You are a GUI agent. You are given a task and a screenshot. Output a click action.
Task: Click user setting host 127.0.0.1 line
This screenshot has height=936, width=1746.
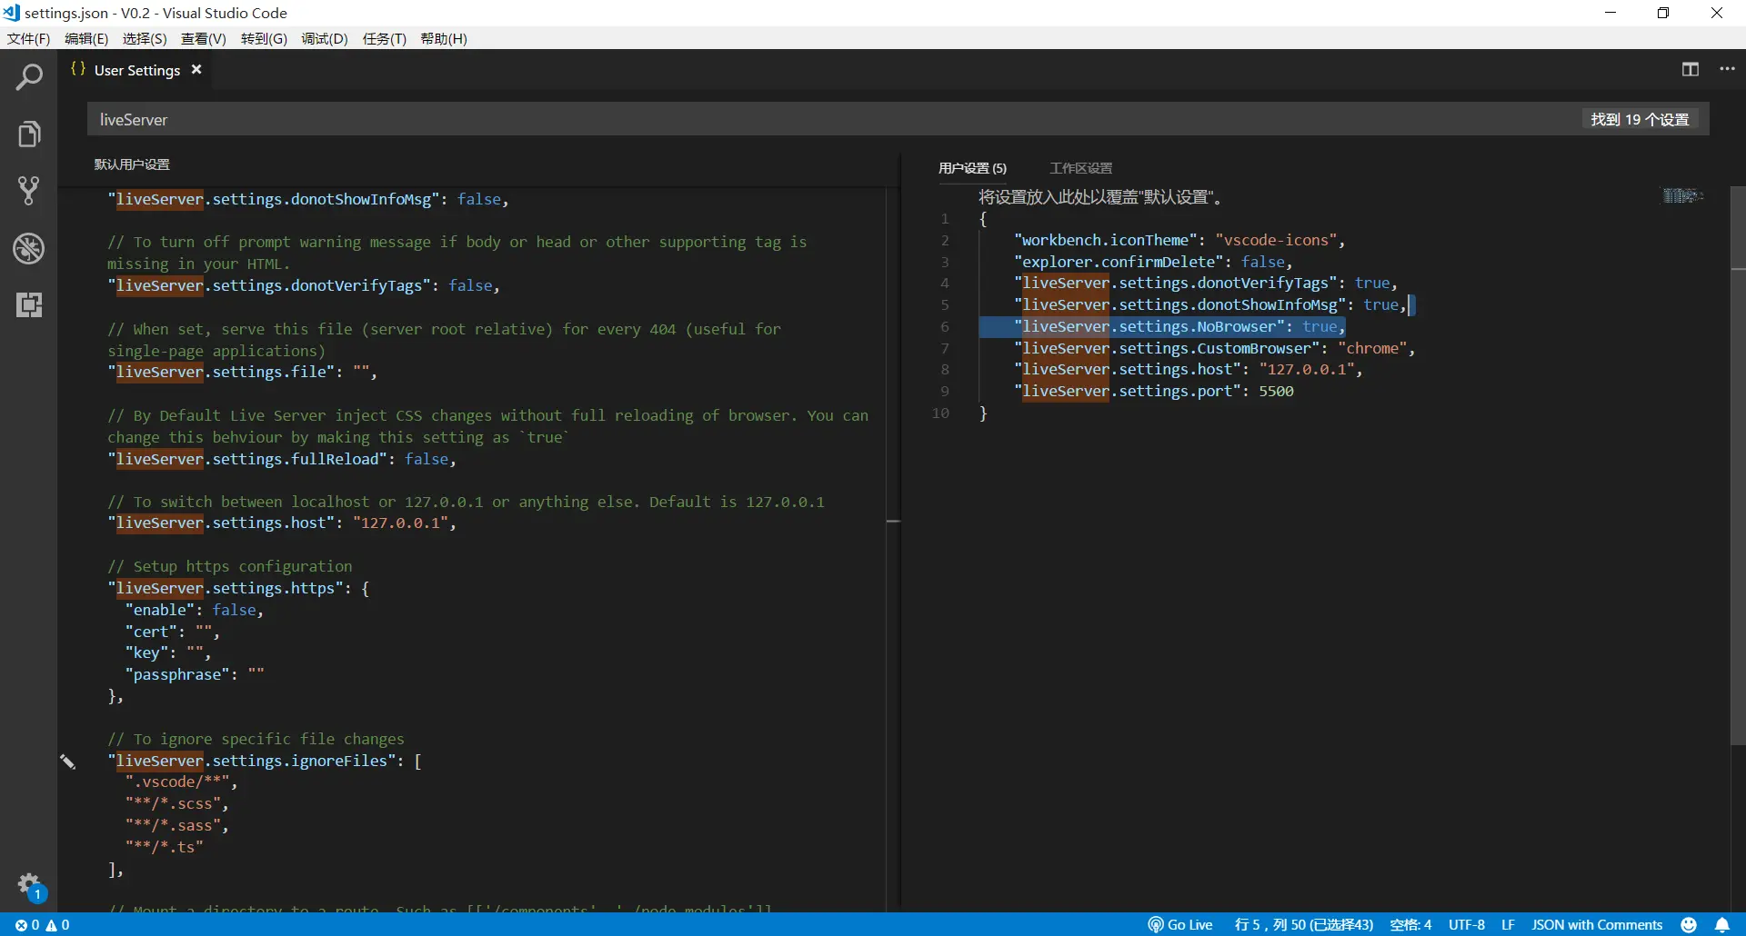click(1189, 369)
